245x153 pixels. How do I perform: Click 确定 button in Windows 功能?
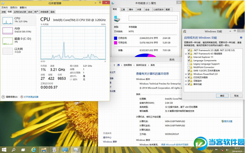(222, 95)
